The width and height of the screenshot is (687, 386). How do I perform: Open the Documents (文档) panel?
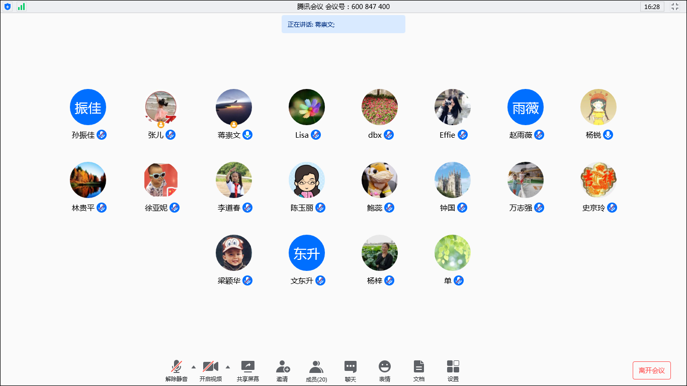(419, 371)
